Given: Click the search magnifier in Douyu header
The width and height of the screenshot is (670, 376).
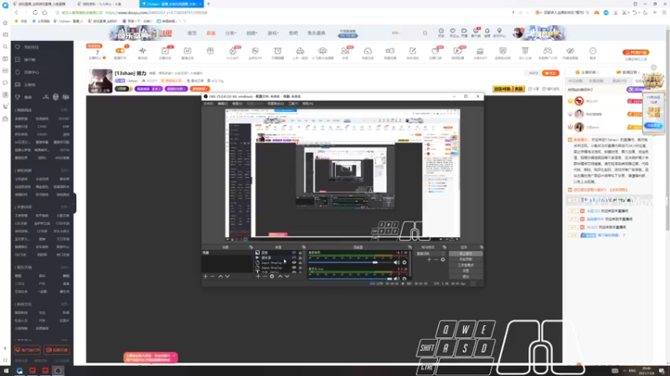Looking at the screenshot, I should click(x=425, y=33).
